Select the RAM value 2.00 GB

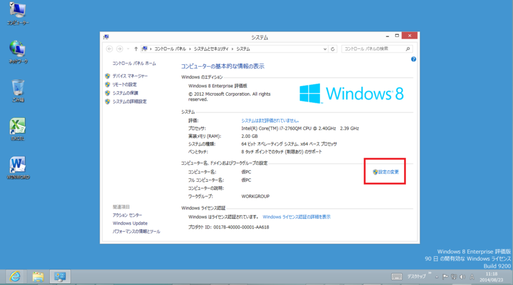[x=249, y=136]
